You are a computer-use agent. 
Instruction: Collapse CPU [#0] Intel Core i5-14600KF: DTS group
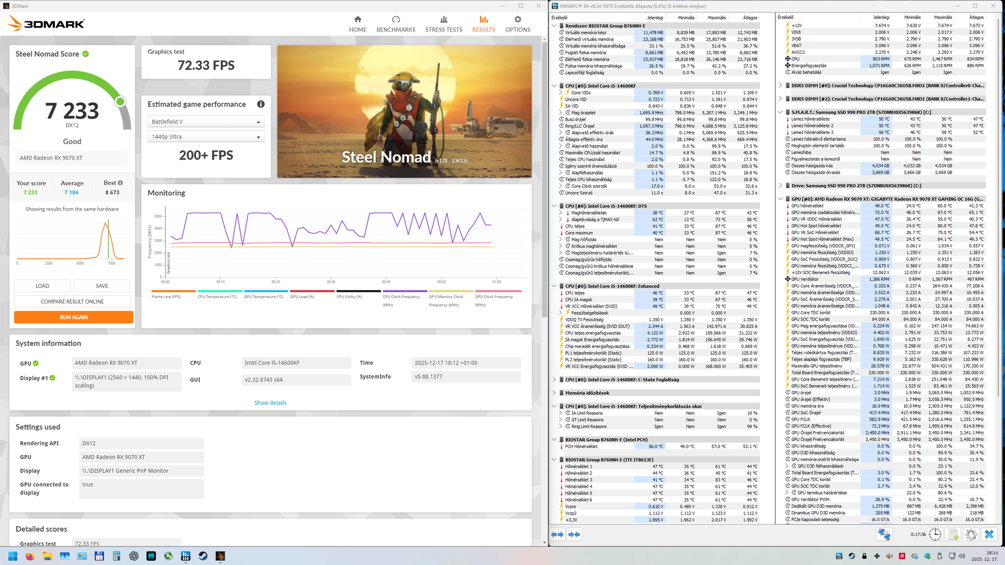point(554,206)
